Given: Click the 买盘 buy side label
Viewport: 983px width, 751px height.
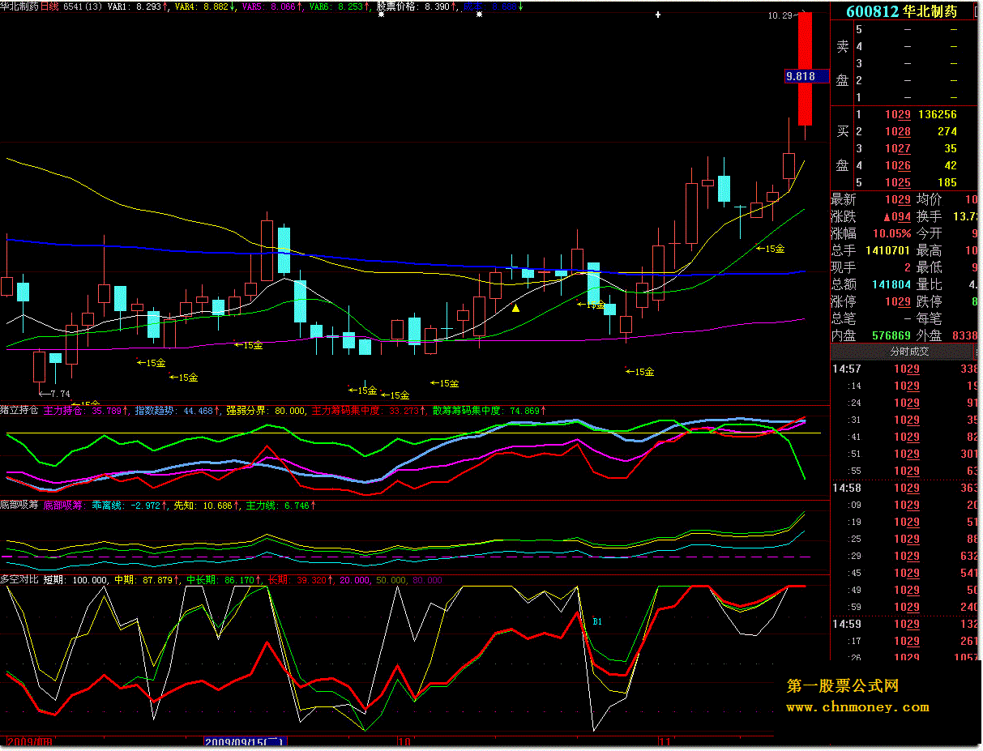Looking at the screenshot, I should click(843, 148).
